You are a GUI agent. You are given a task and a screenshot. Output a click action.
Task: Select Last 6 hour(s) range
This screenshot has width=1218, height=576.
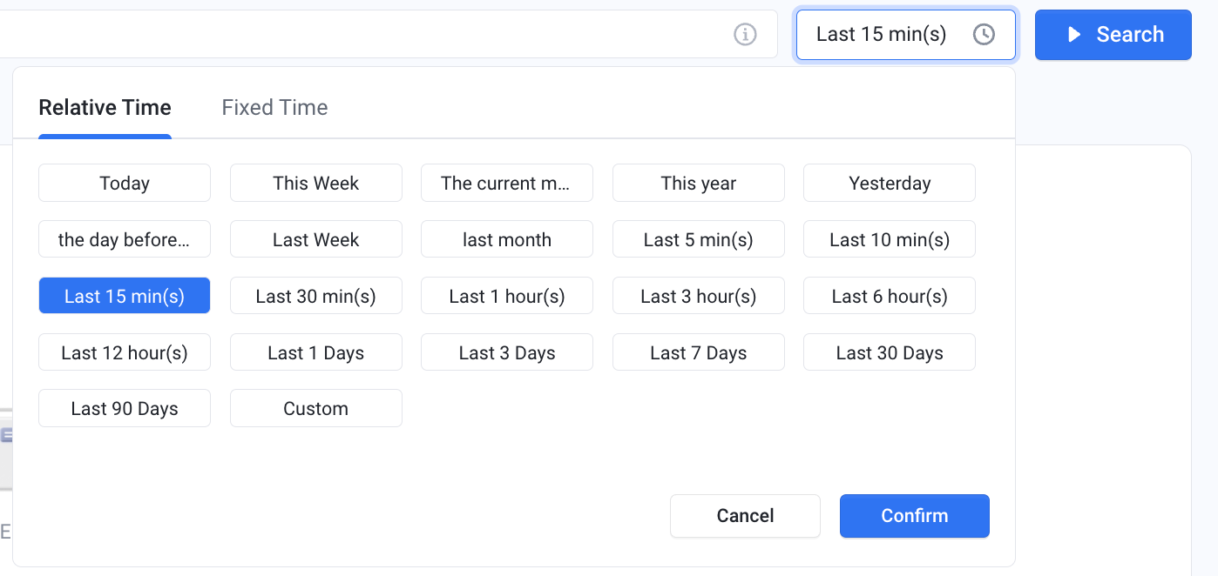click(x=890, y=296)
